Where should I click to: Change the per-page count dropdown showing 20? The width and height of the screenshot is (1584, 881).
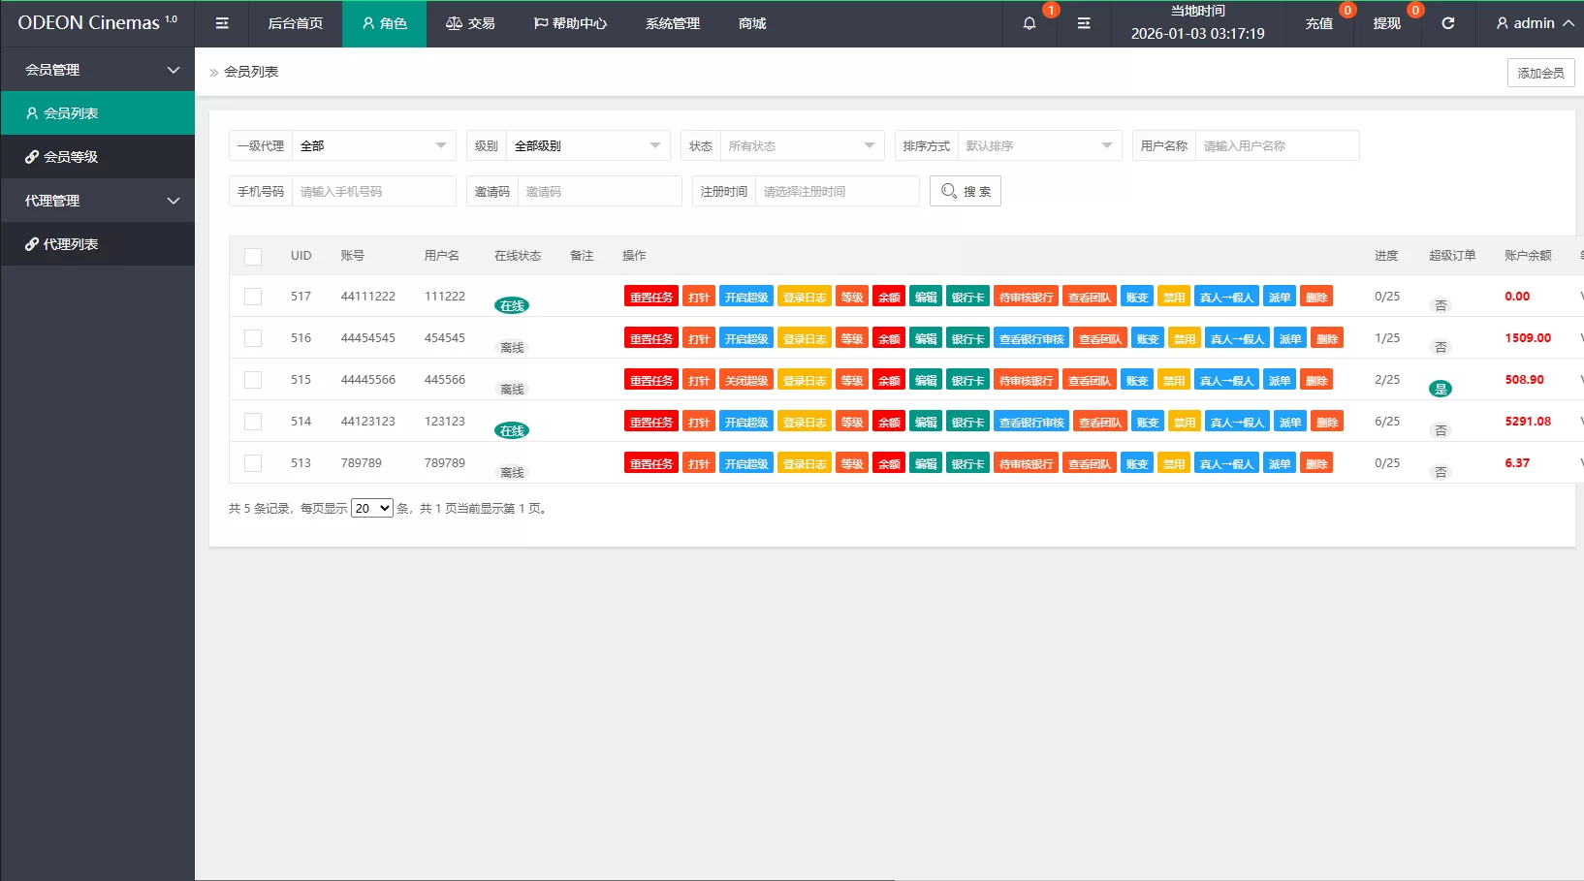click(371, 509)
